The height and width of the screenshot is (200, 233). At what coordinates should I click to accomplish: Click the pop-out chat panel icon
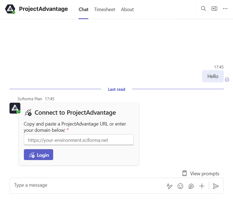[214, 9]
